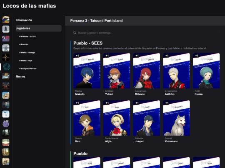Click the +1 badge on Yukari's card
225x168 pixels.
coord(107,56)
